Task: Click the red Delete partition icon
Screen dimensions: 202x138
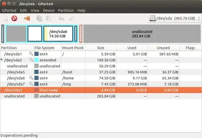Action: click(x=14, y=18)
